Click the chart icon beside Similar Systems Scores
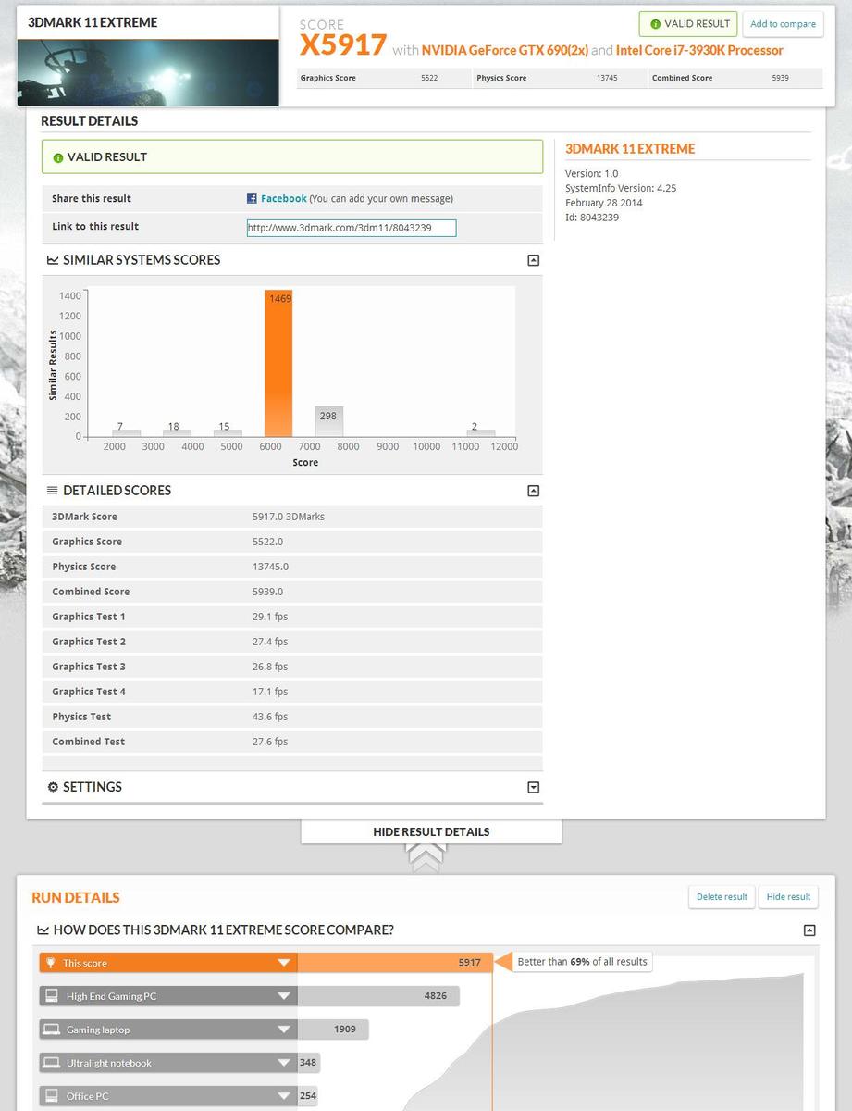852x1111 pixels. point(53,260)
